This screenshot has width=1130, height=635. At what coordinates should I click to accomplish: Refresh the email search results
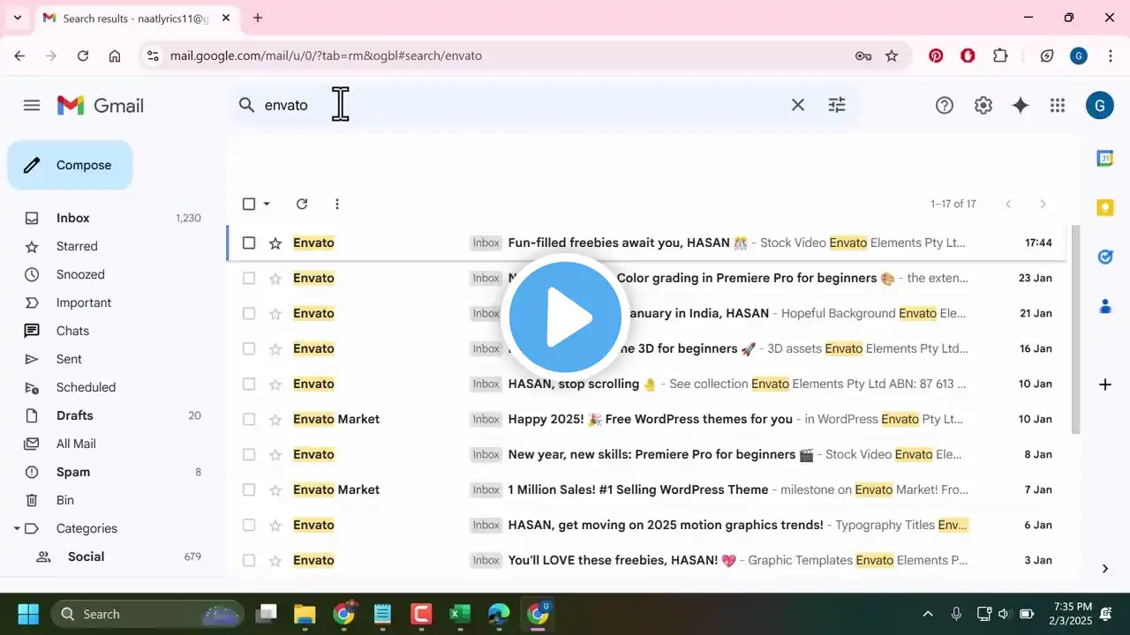pos(302,204)
